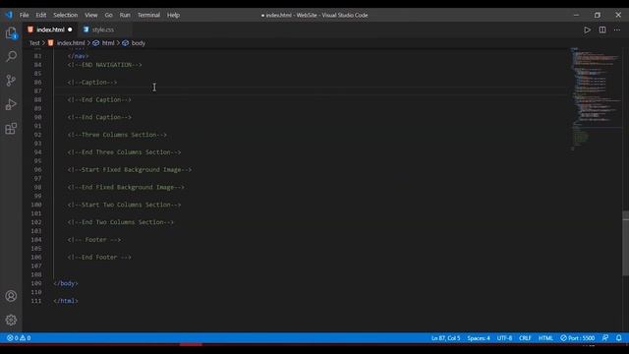Click the closing body tag
This screenshot has height=354, width=629.
point(66,283)
